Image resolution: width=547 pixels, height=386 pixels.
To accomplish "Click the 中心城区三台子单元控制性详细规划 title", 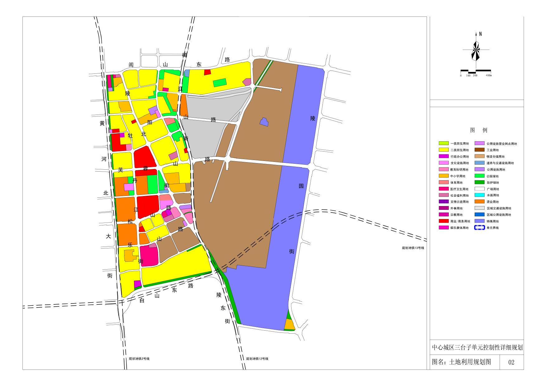I will point(477,348).
